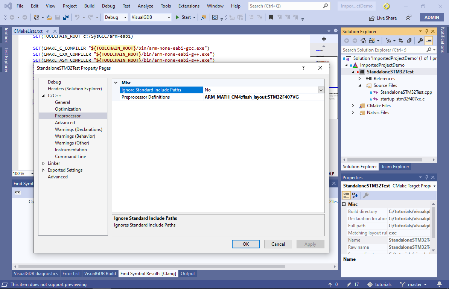
Task: Click the Solution Explorer horizontal scrollbar
Action: coord(384,160)
